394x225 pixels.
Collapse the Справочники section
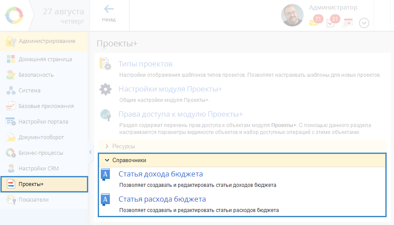[x=129, y=160]
